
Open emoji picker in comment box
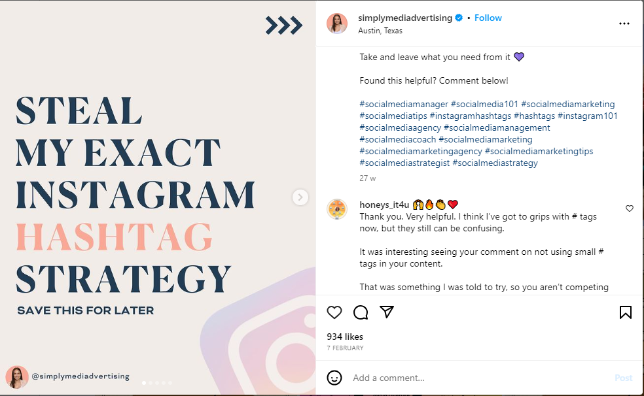tap(334, 378)
